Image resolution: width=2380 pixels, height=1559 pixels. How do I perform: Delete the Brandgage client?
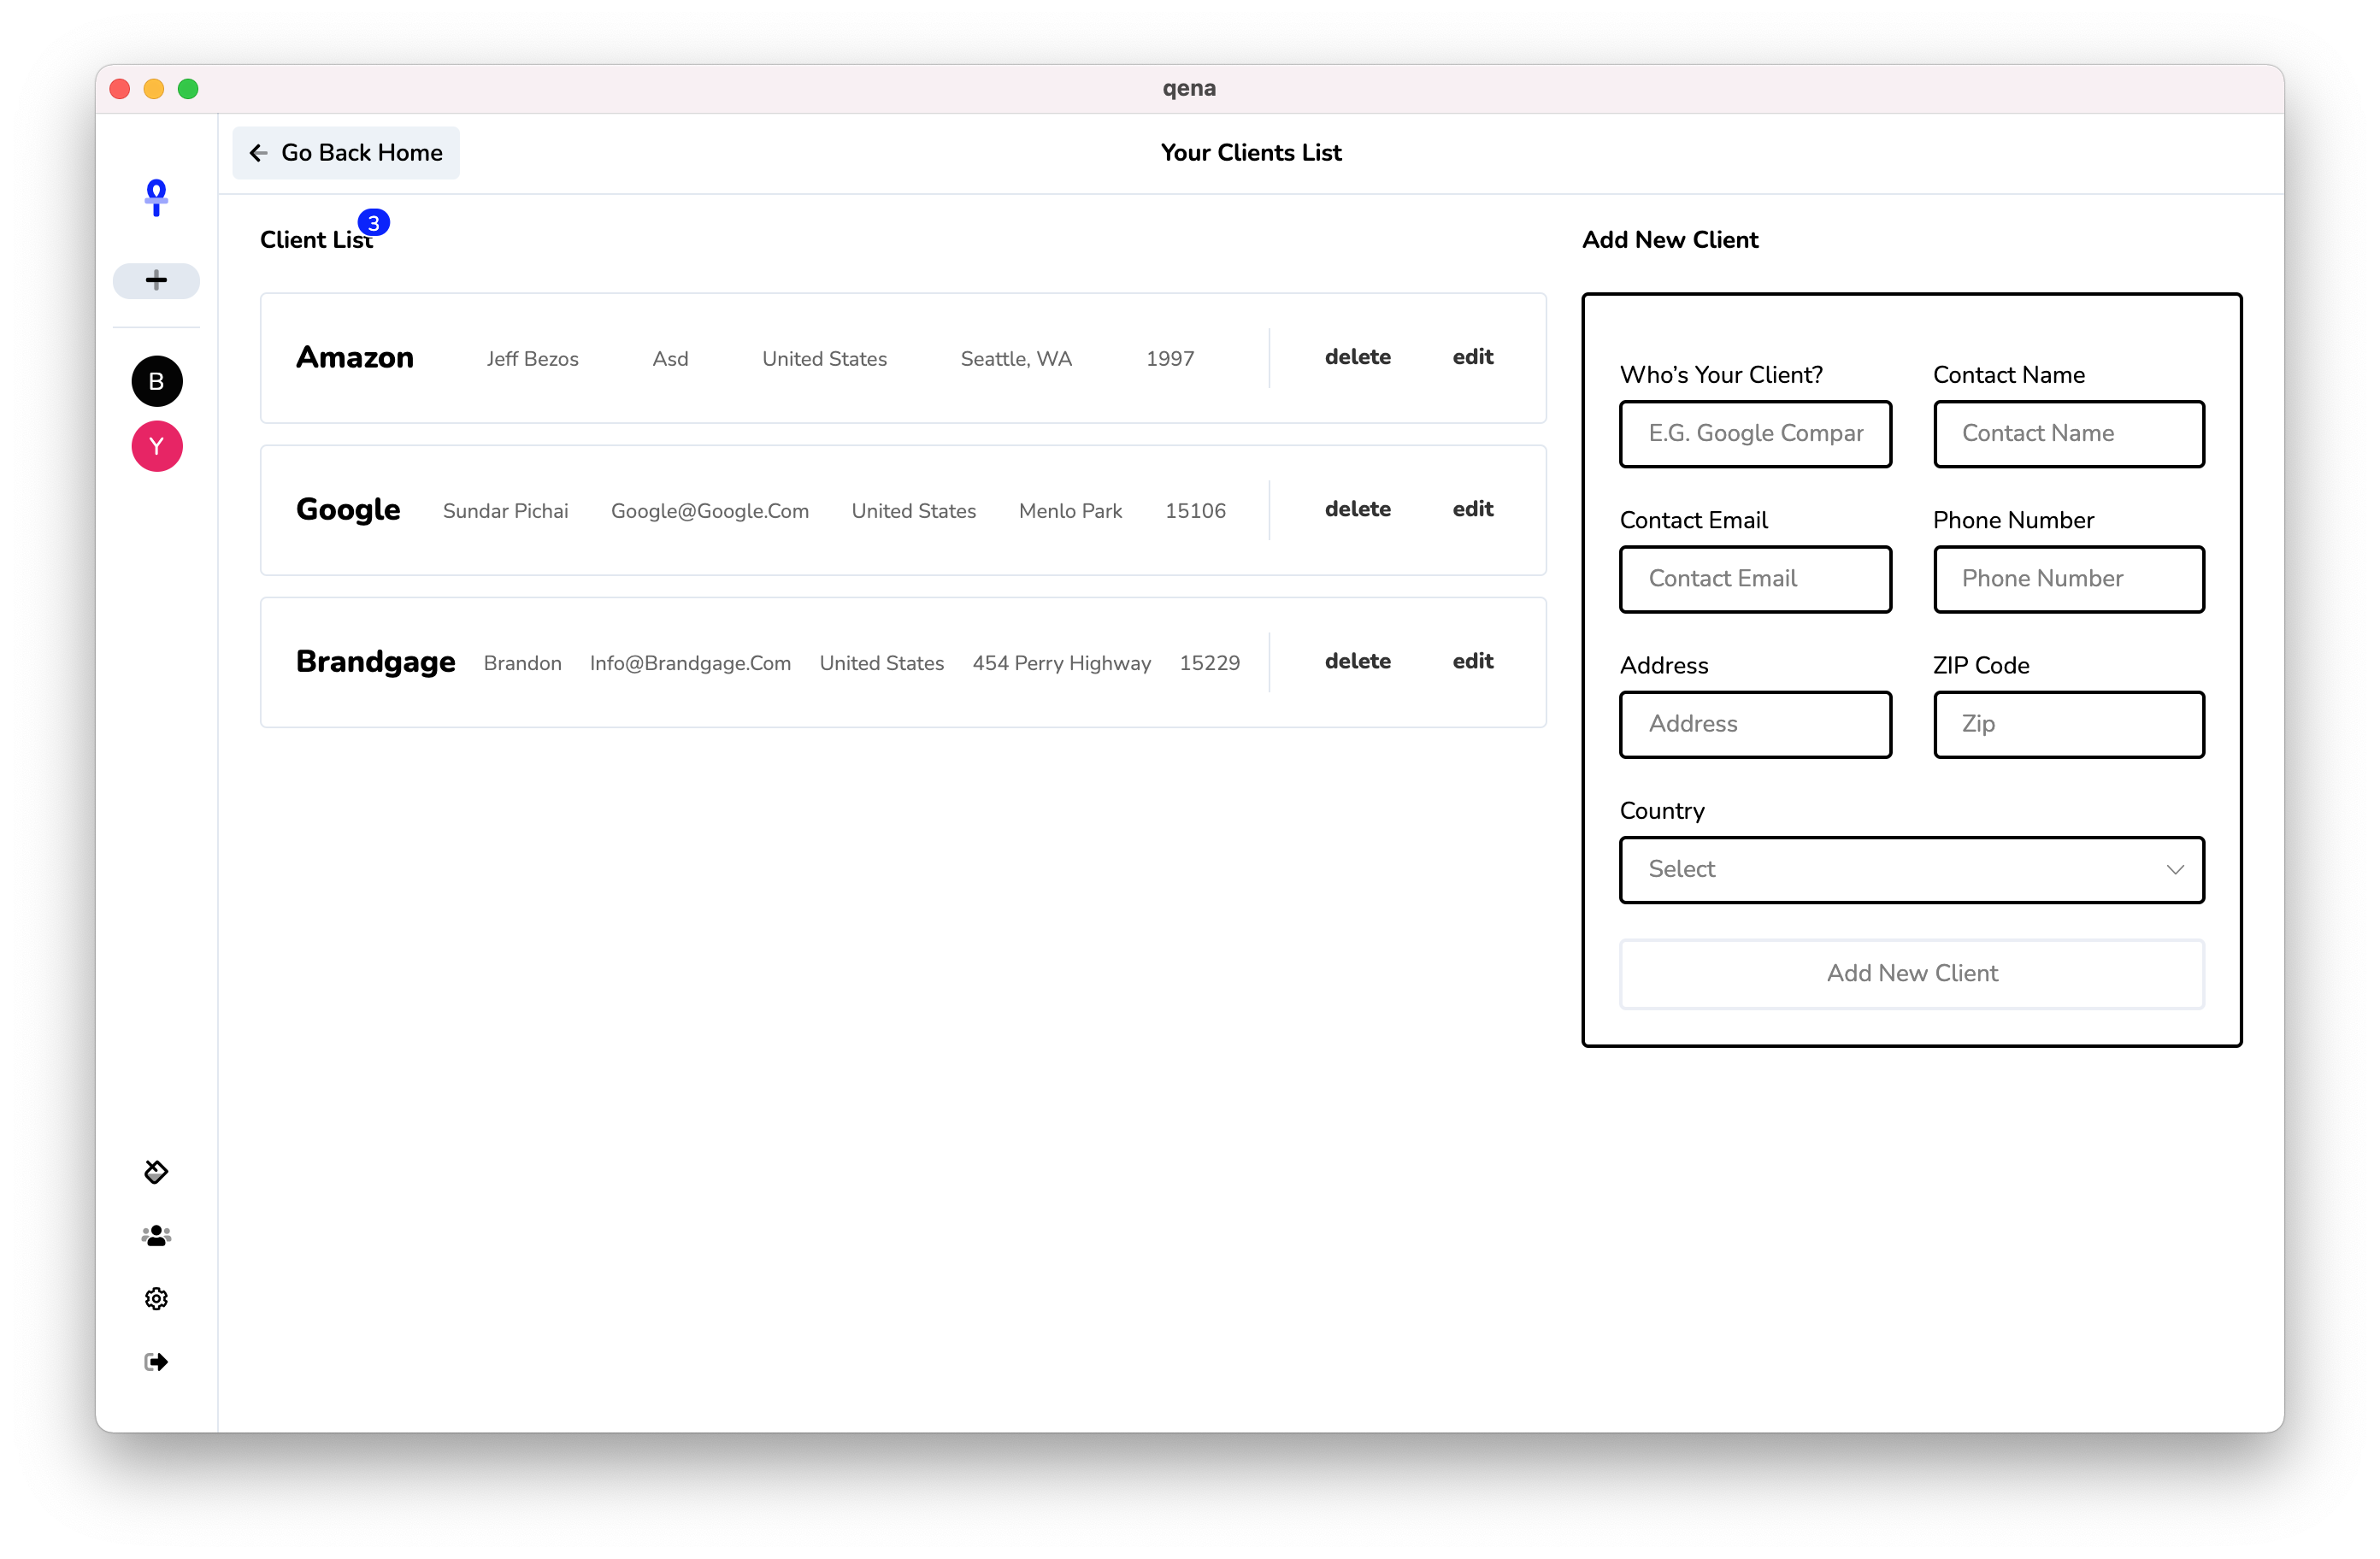coord(1357,661)
